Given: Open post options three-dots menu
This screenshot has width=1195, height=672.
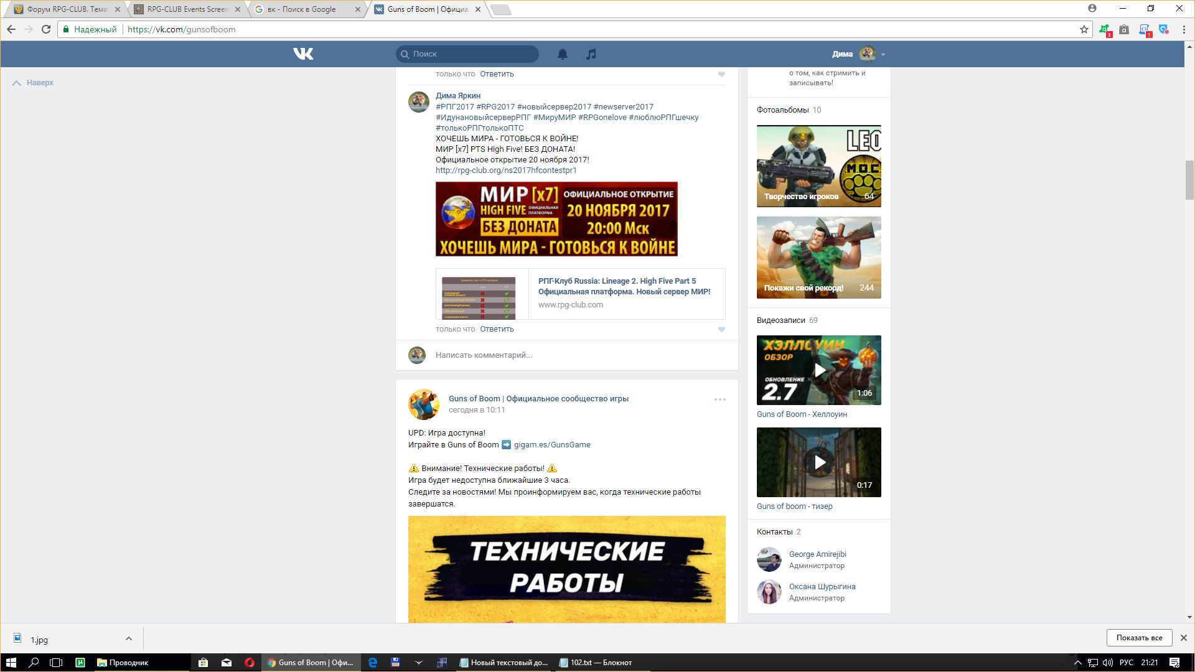Looking at the screenshot, I should click(x=719, y=399).
